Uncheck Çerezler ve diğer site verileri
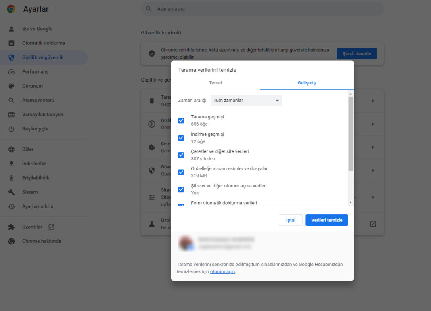This screenshot has height=311, width=431. click(181, 155)
